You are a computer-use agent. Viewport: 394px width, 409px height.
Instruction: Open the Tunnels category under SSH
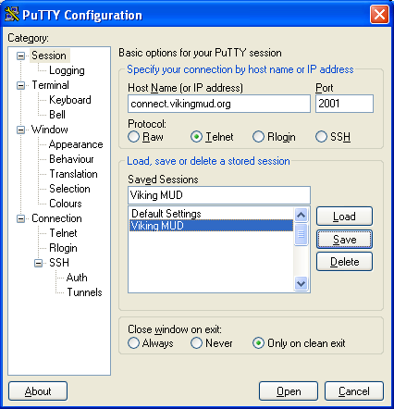pos(84,292)
